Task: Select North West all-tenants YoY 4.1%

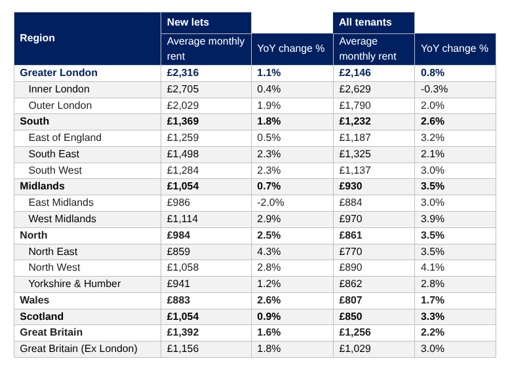Action: coord(433,267)
